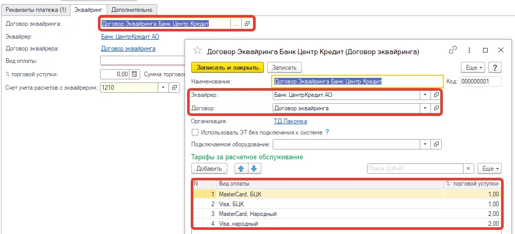Maximize the acquiring contract dialog

pyautogui.click(x=486, y=50)
